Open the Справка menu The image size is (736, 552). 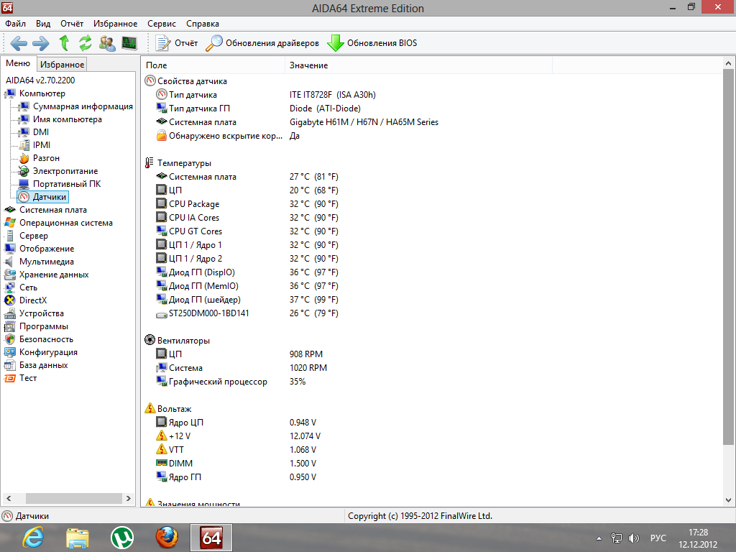tap(202, 24)
